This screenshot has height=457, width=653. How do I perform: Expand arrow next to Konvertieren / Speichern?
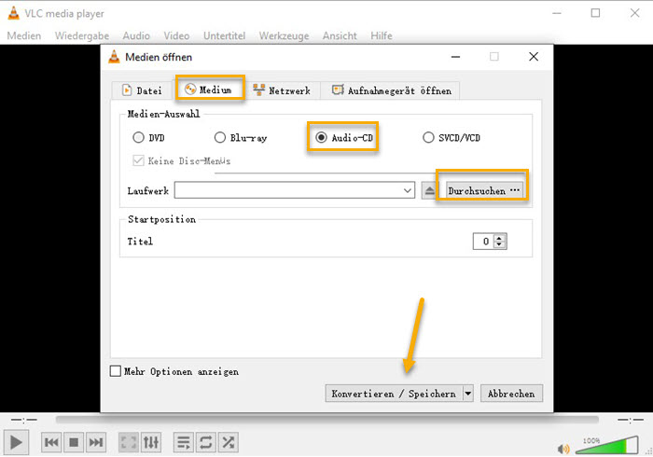(468, 394)
